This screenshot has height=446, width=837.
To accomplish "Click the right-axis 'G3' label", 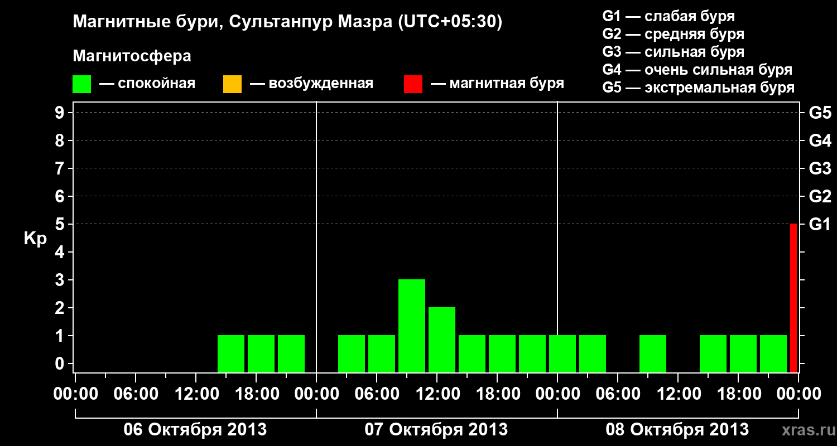I will pos(820,168).
